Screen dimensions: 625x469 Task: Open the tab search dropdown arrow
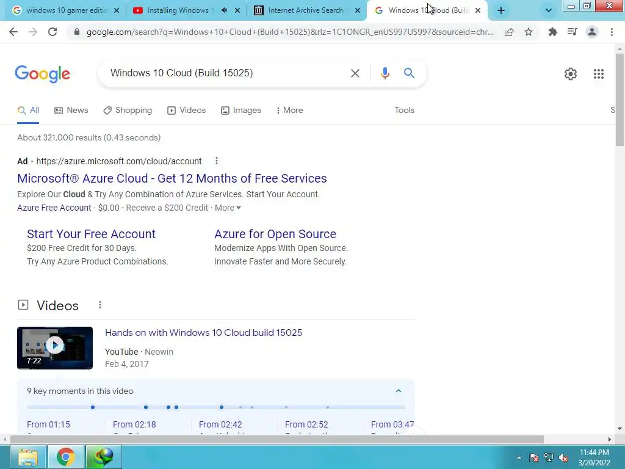point(549,11)
